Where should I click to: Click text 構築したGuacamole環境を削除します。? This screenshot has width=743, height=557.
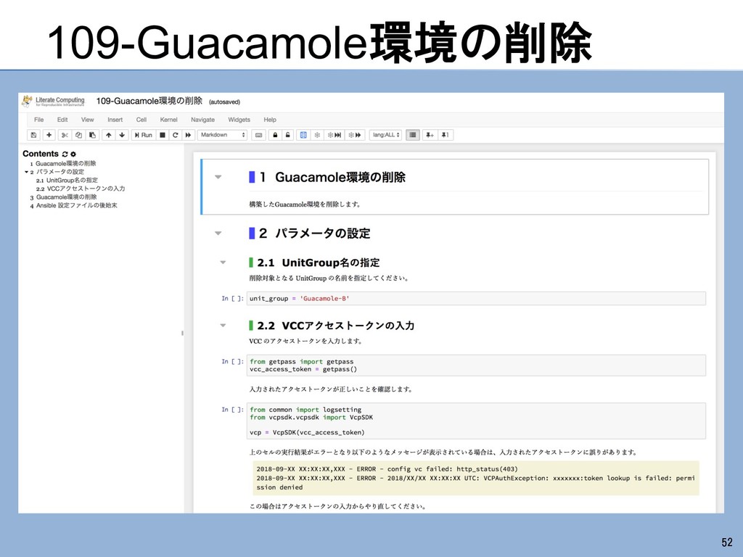(x=305, y=205)
